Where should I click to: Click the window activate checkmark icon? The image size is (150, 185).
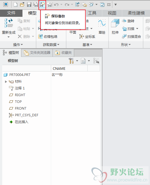pos(102,5)
